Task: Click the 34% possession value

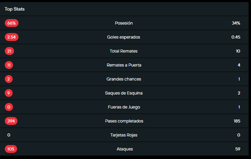Action: 236,23
